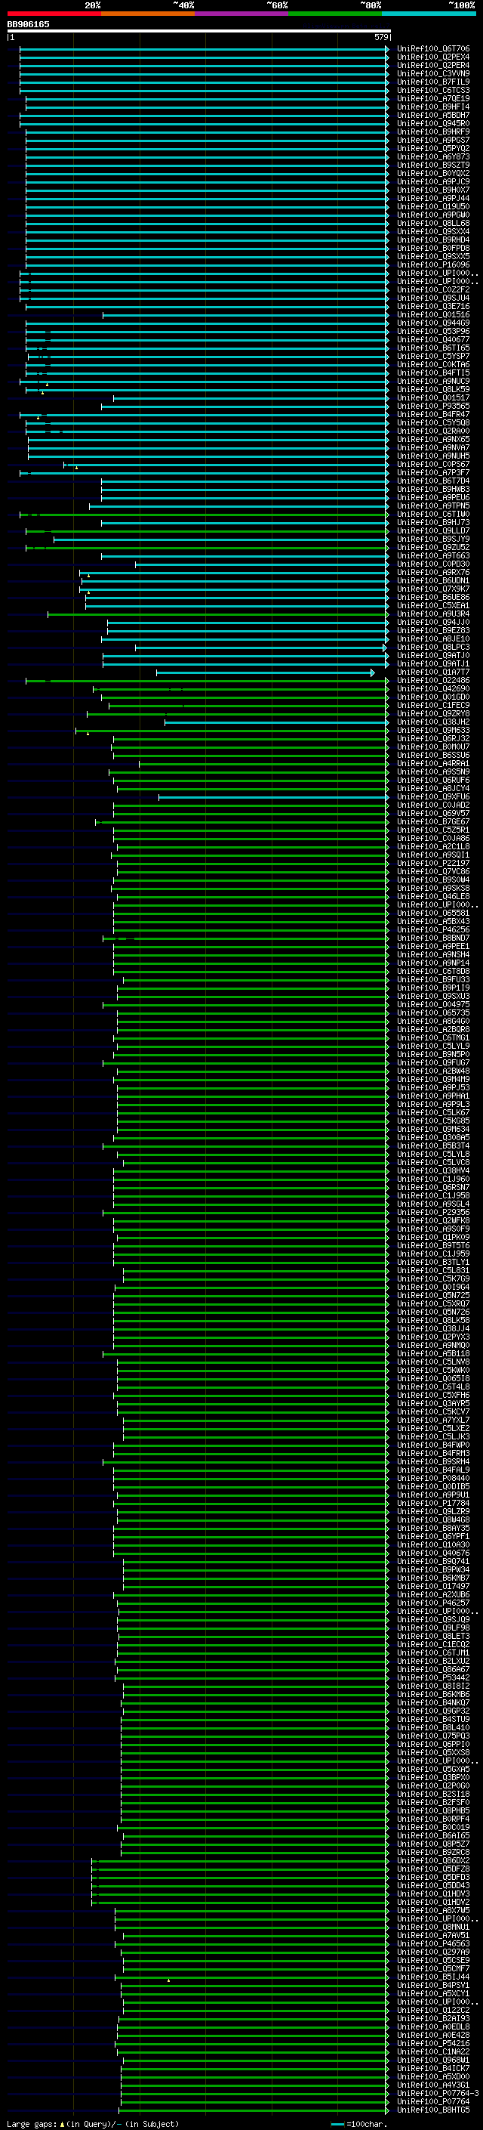Select hit UniRef100_P93565

tap(432, 406)
